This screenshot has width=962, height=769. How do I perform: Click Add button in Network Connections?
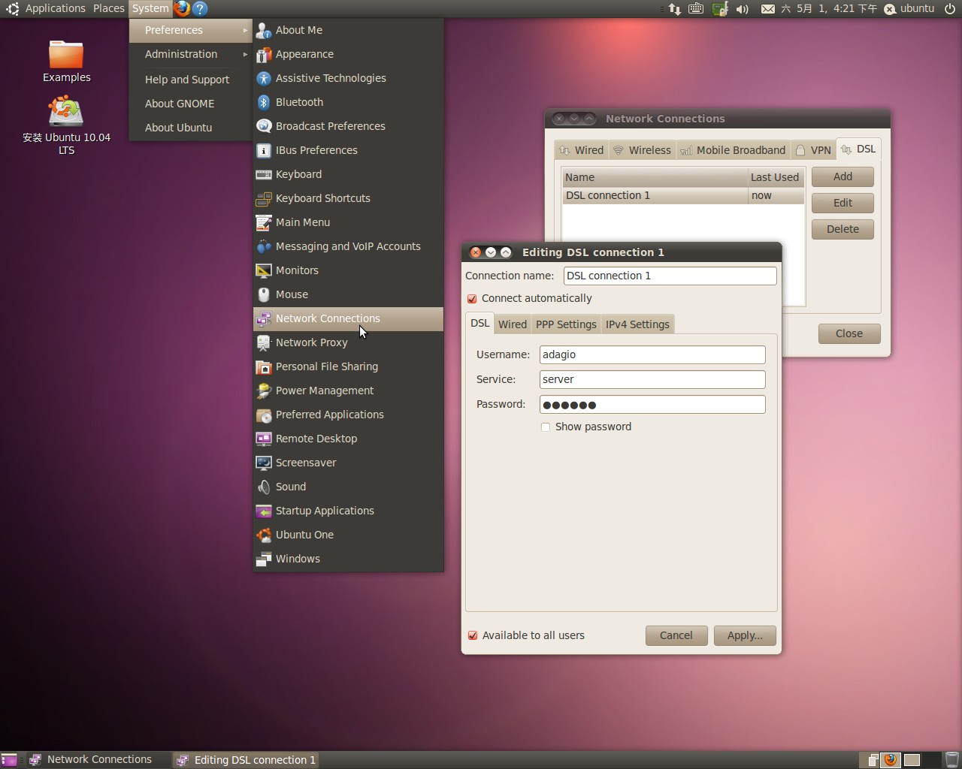[x=843, y=176]
